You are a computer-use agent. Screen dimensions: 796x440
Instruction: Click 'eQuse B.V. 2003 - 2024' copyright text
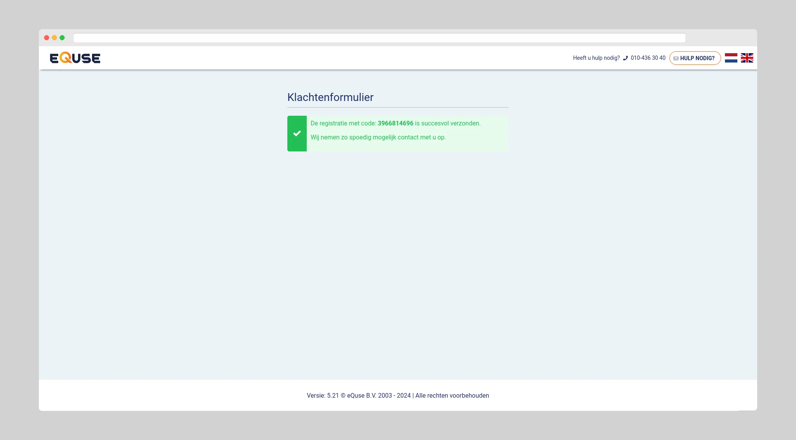pos(379,395)
